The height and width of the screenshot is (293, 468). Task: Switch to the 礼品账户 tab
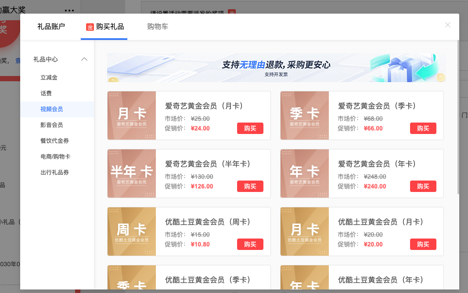(x=51, y=27)
